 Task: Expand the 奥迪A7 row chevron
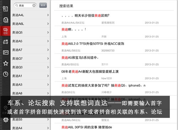(48, 50)
